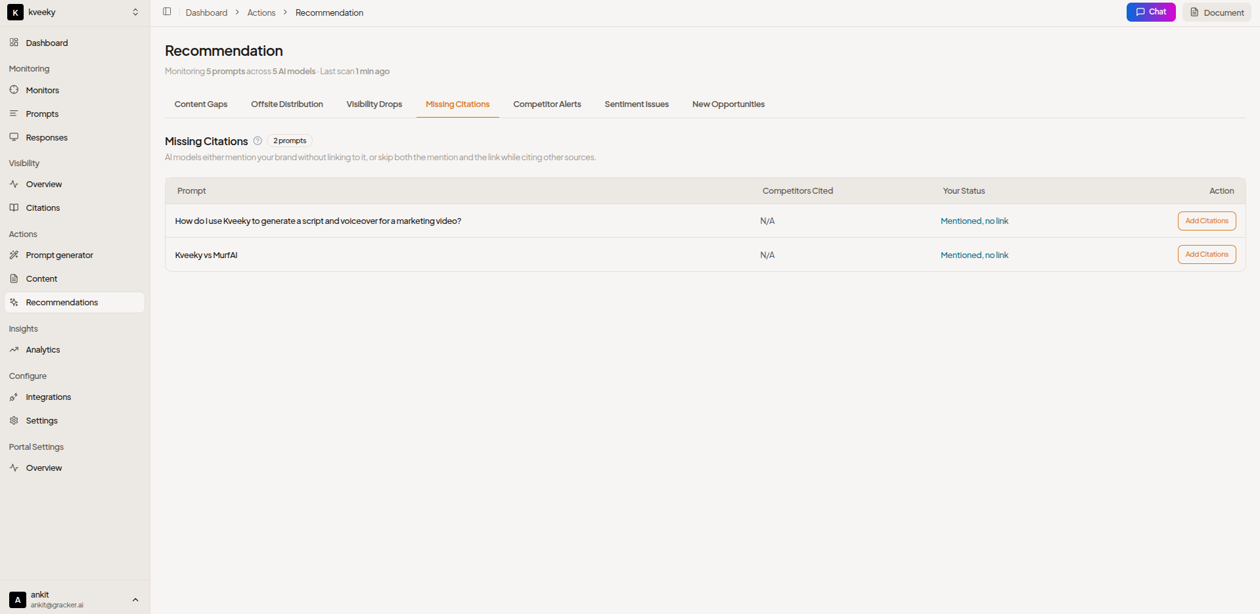This screenshot has height=614, width=1260.
Task: Click the Actions breadcrumb link
Action: click(x=261, y=12)
